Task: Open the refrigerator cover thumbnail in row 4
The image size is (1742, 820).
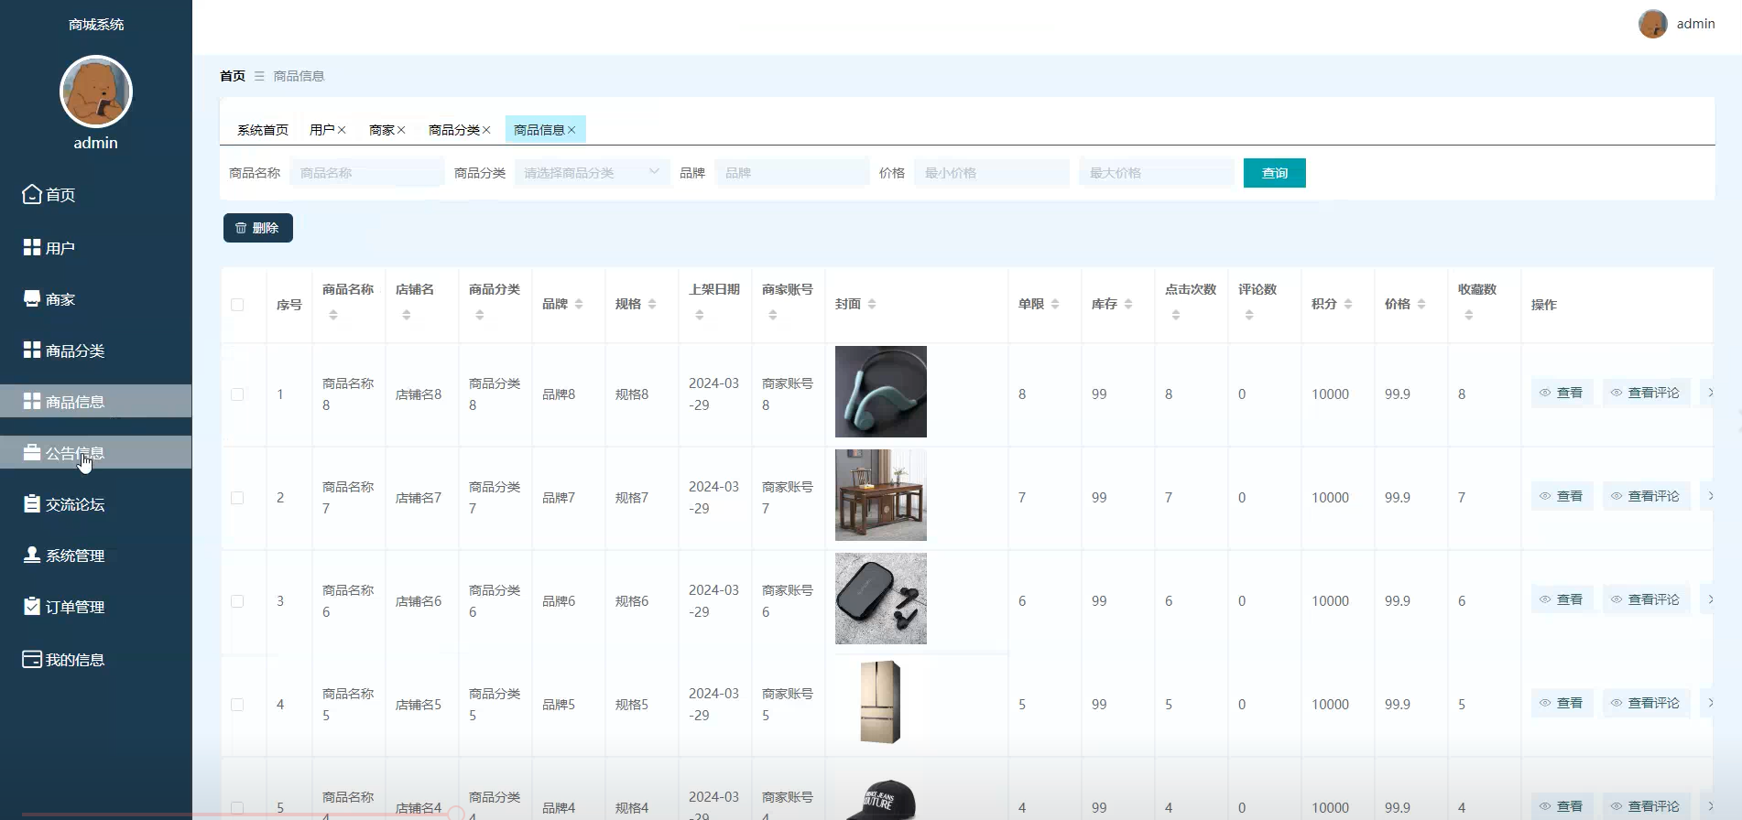Action: pos(881,702)
